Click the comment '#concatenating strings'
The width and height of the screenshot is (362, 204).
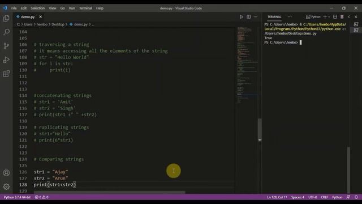(63, 95)
